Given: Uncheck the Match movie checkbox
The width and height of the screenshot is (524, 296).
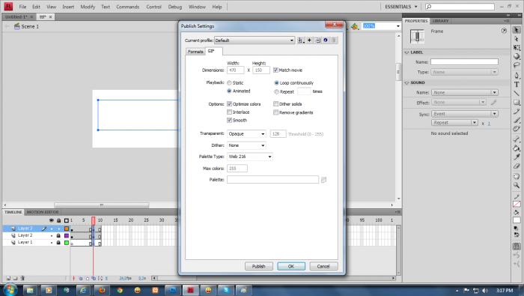Looking at the screenshot, I should 275,70.
